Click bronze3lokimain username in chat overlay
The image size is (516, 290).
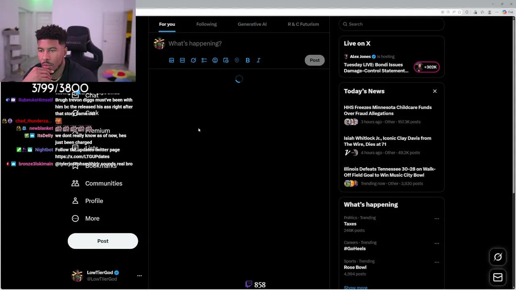[35, 164]
